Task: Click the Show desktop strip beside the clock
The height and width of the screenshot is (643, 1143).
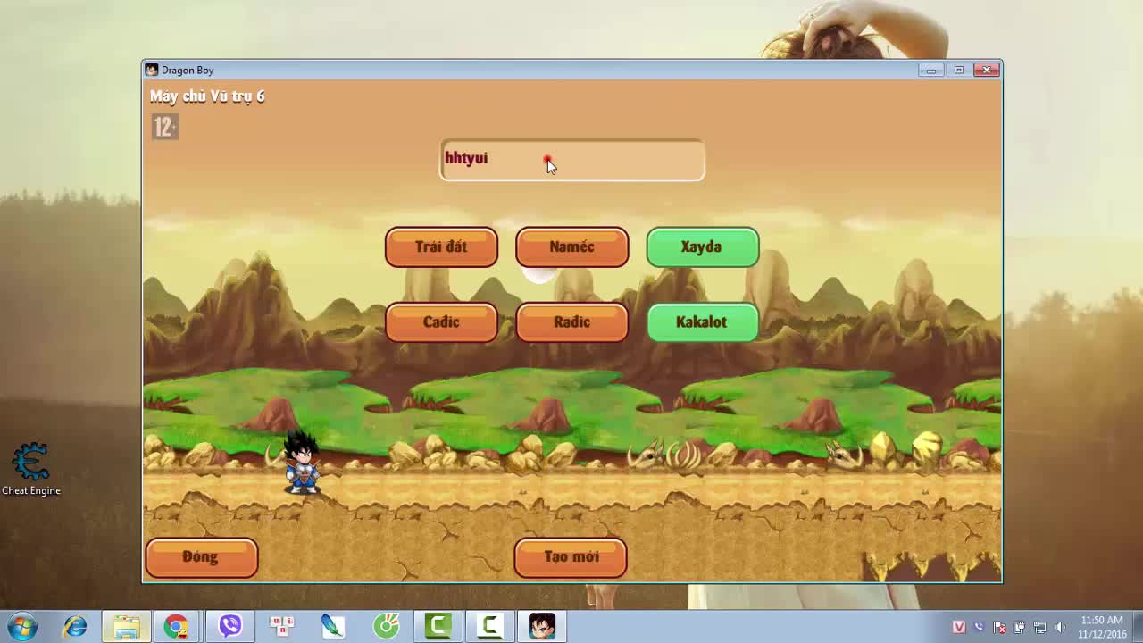Action: pos(1137,627)
